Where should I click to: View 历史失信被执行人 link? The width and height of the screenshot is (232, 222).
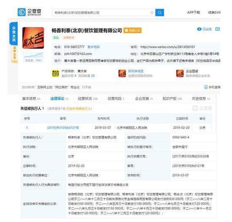78,108
